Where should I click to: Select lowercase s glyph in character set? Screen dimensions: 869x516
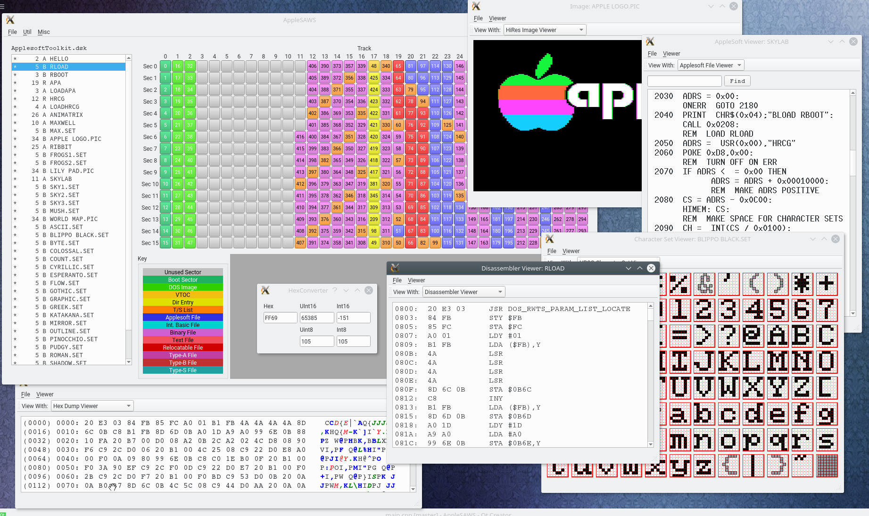tap(827, 440)
